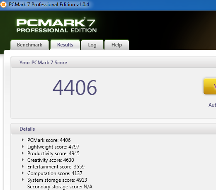Expand the Entertainment score arrow

[23, 166]
